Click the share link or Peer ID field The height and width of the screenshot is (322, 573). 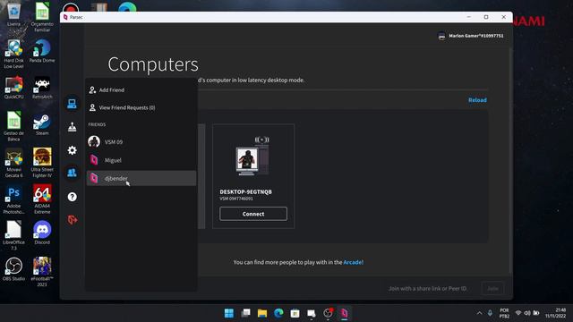(428, 288)
